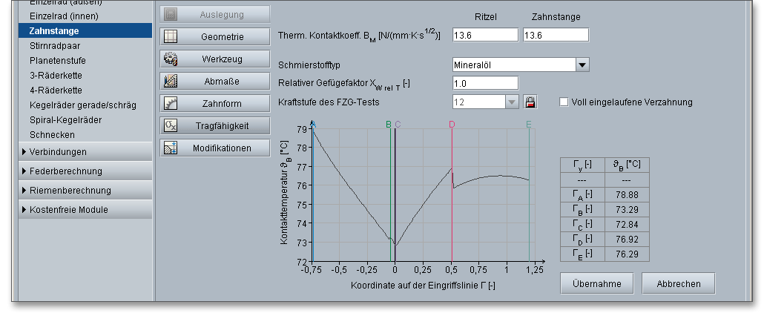This screenshot has width=764, height=313.
Task: Click the Tragfähigkeit stress icon
Action: point(171,125)
